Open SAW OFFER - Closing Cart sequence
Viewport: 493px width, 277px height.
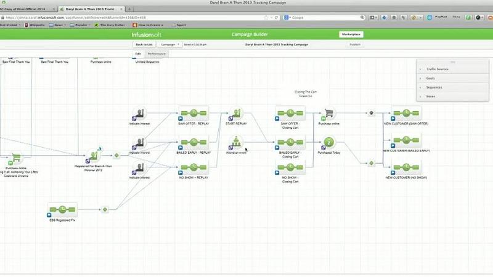[290, 113]
